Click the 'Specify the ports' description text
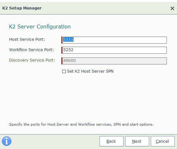Viewport: 177px width, 149px height. coord(81,124)
